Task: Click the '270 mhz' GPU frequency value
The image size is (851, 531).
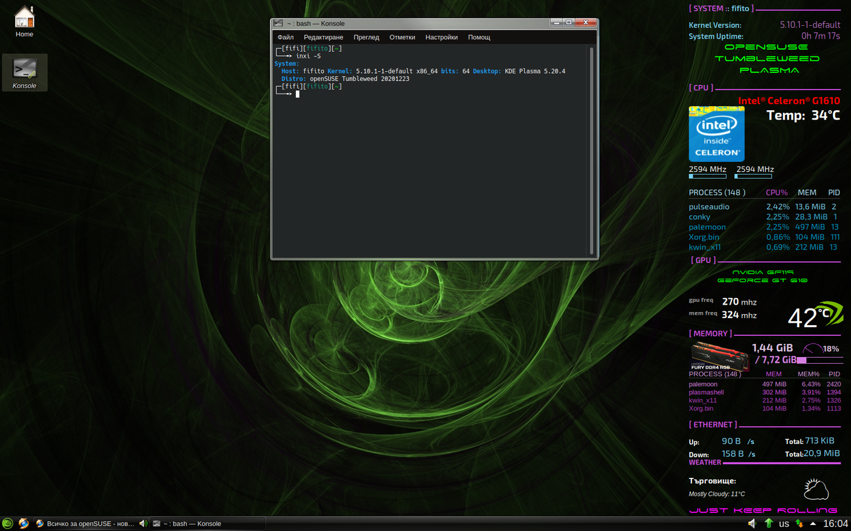Action: pos(739,301)
